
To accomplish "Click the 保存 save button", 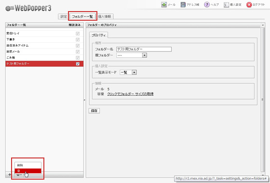I will coord(94,111).
